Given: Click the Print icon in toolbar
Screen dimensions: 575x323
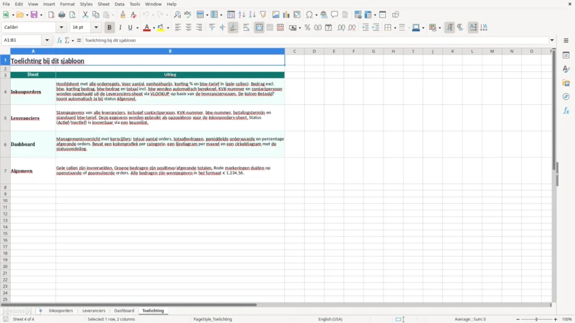Looking at the screenshot, I should pyautogui.click(x=62, y=15).
